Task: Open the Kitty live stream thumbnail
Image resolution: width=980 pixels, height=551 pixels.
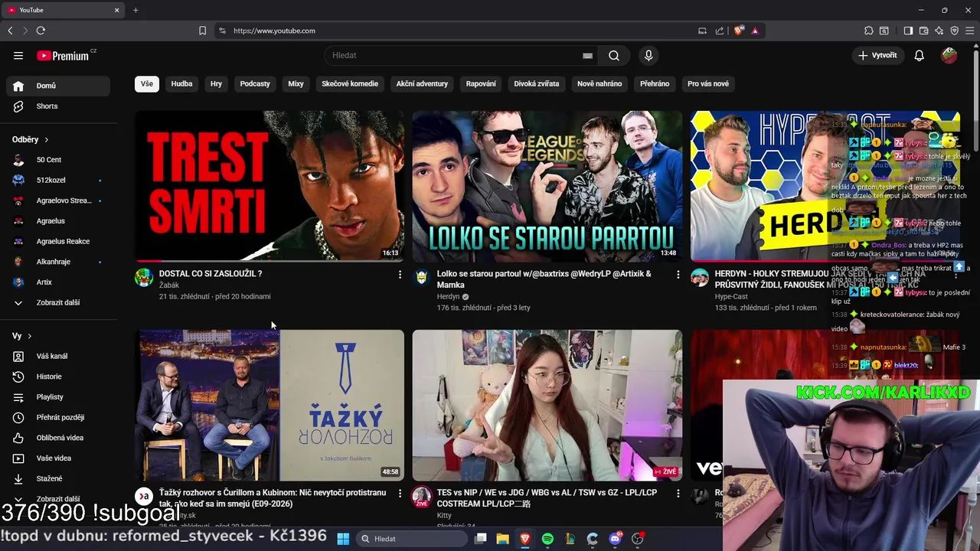Action: tap(547, 405)
